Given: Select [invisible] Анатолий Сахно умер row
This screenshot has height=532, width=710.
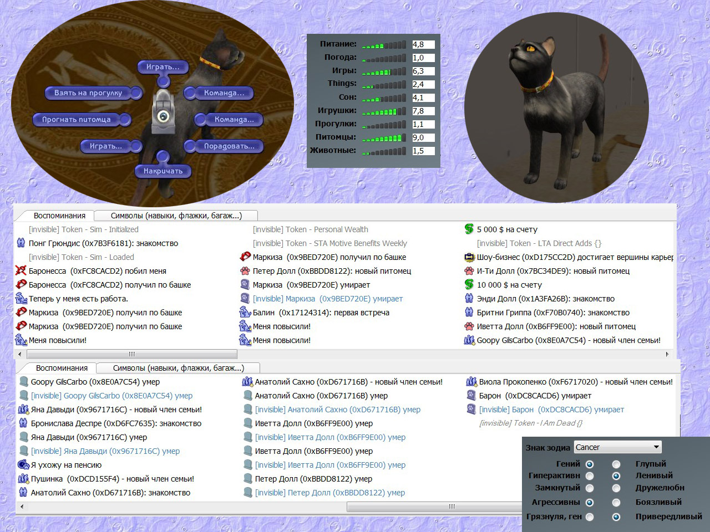Looking at the screenshot, I should coord(337,410).
